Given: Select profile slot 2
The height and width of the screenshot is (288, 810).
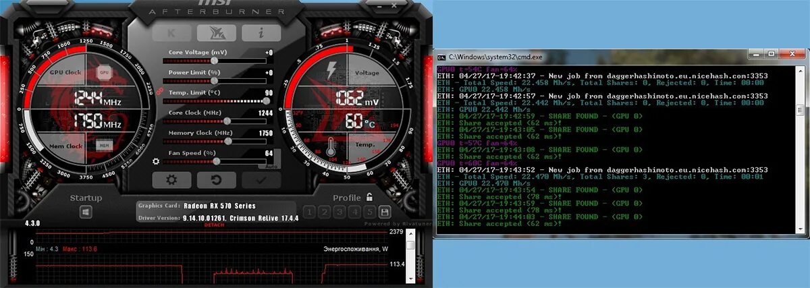Looking at the screenshot, I should click(x=324, y=212).
